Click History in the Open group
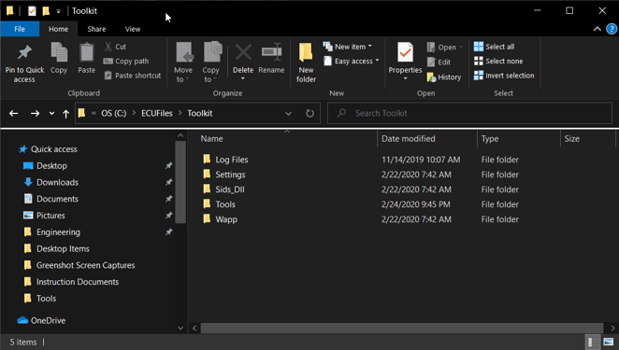 [x=444, y=77]
